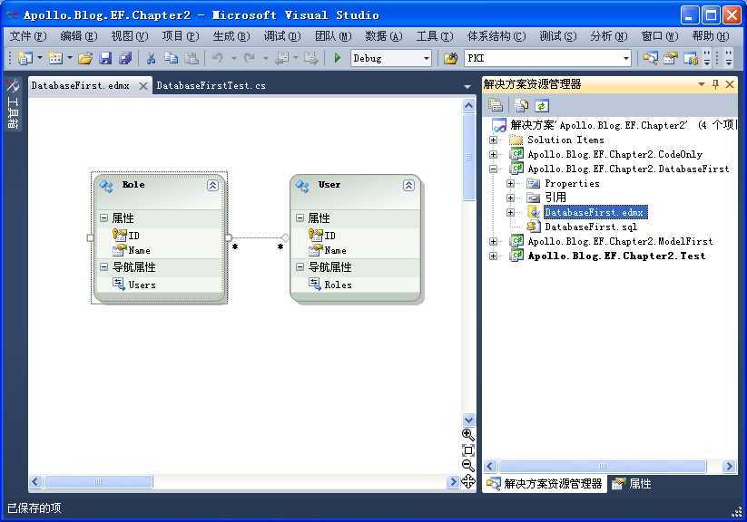Start debugging with the green play icon
This screenshot has width=747, height=522.
pos(338,58)
